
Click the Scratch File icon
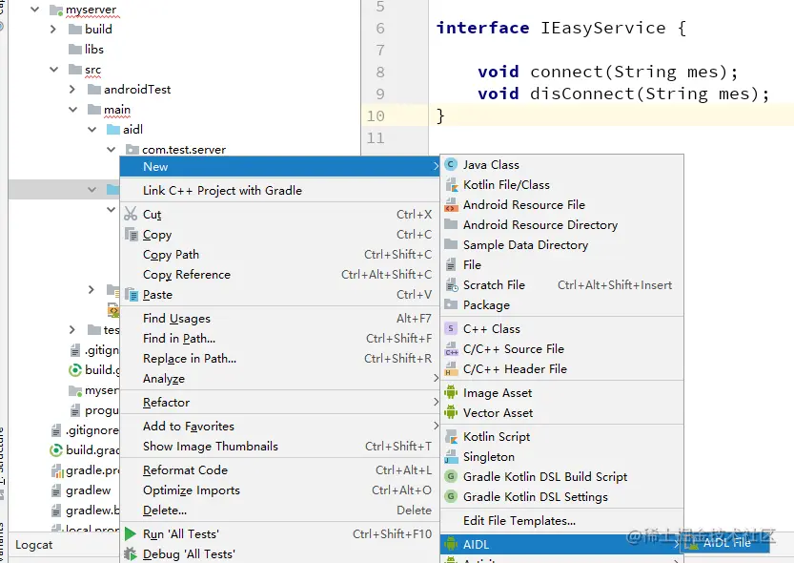pos(451,284)
